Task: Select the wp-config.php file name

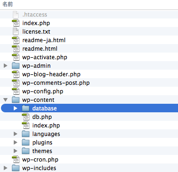Action: click(43, 91)
